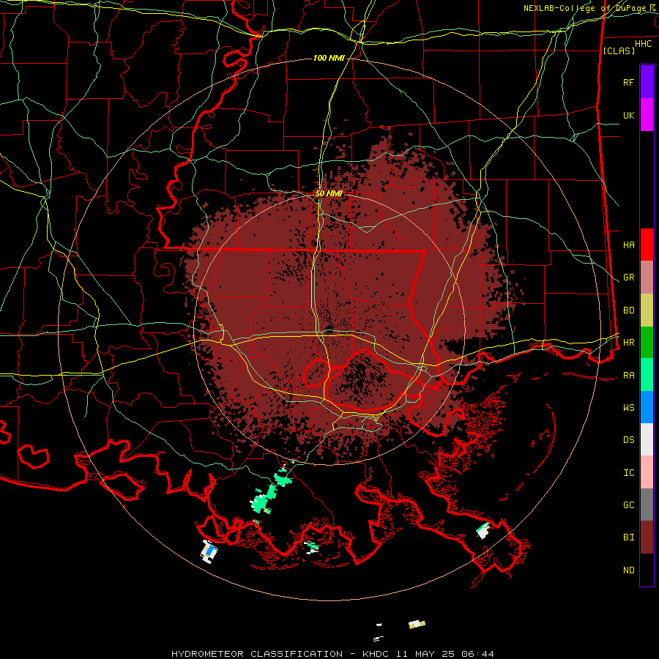Click the "ND" legend label
This screenshot has width=659, height=659.
point(628,570)
